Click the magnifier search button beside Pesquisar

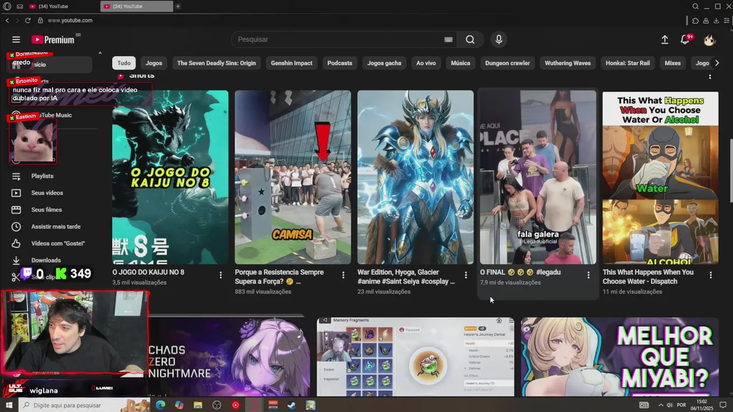click(470, 39)
